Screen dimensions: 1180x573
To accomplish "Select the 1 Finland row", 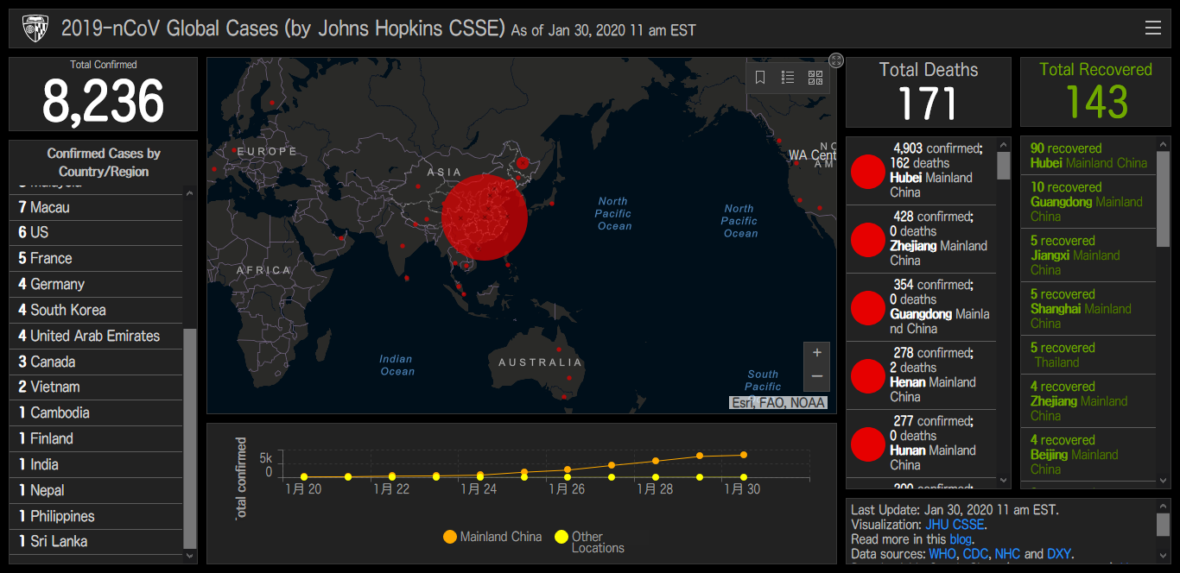I will pyautogui.click(x=96, y=439).
